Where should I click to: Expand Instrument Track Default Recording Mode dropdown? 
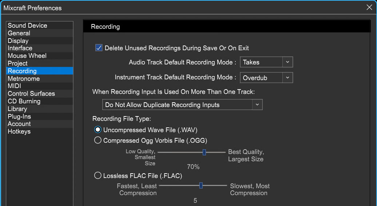pos(266,78)
